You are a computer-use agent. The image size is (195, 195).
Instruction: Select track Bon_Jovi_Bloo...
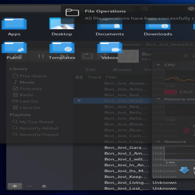tap(125, 130)
